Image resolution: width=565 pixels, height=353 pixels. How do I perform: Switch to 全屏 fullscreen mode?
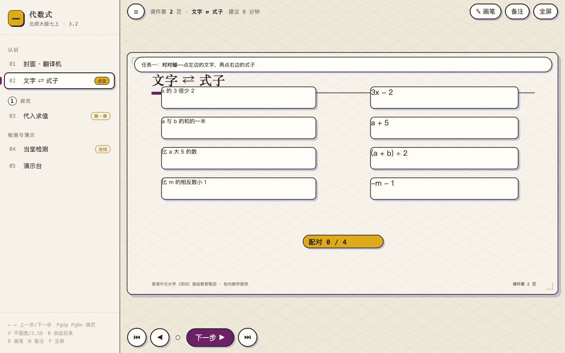coord(546,11)
